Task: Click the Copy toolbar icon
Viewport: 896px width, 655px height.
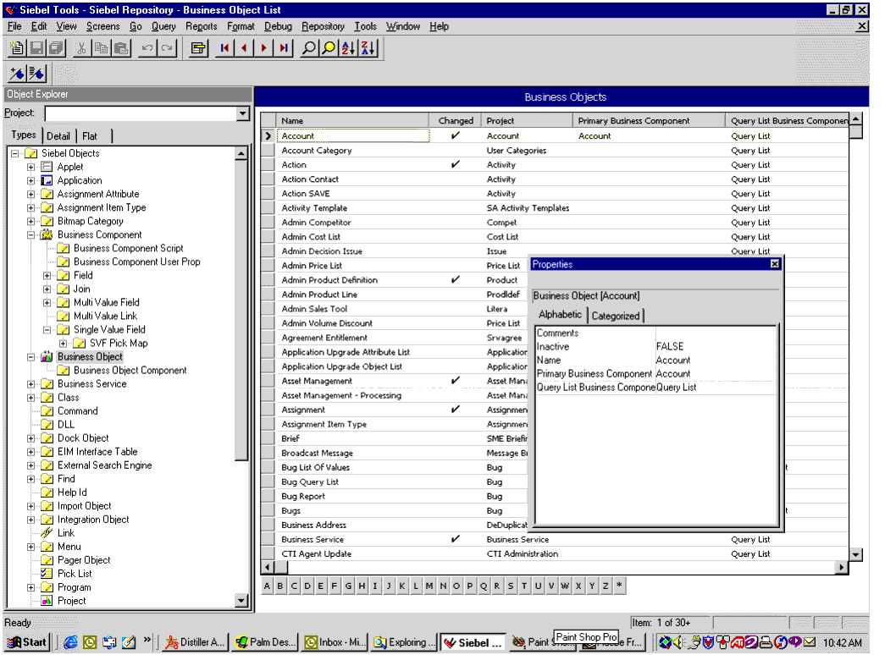Action: pyautogui.click(x=101, y=48)
